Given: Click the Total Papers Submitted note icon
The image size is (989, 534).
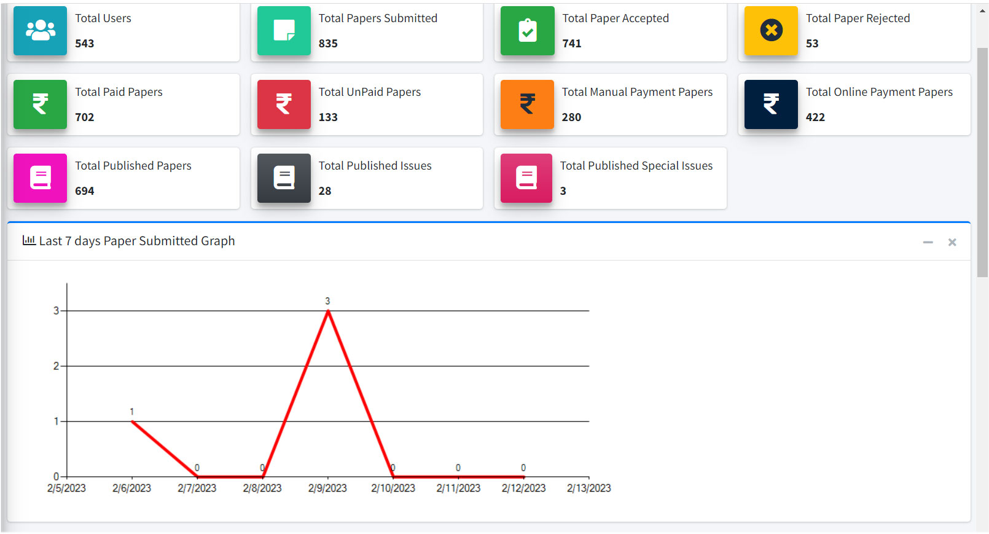Looking at the screenshot, I should (284, 30).
